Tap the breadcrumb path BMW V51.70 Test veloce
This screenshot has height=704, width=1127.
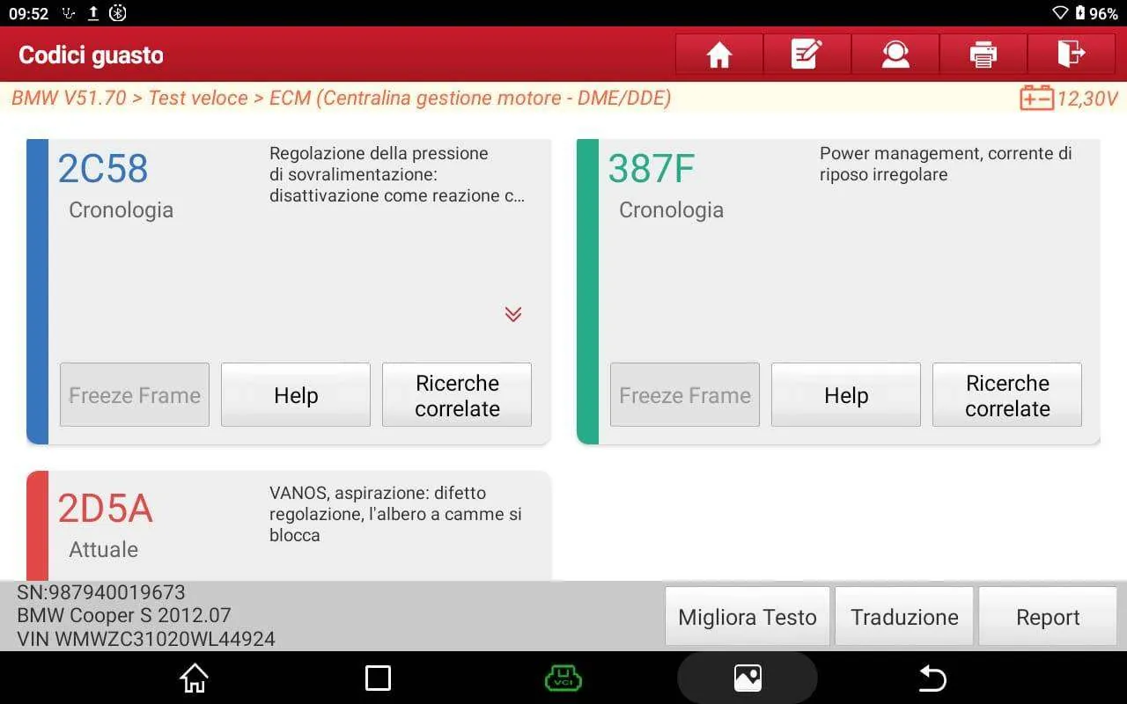341,98
